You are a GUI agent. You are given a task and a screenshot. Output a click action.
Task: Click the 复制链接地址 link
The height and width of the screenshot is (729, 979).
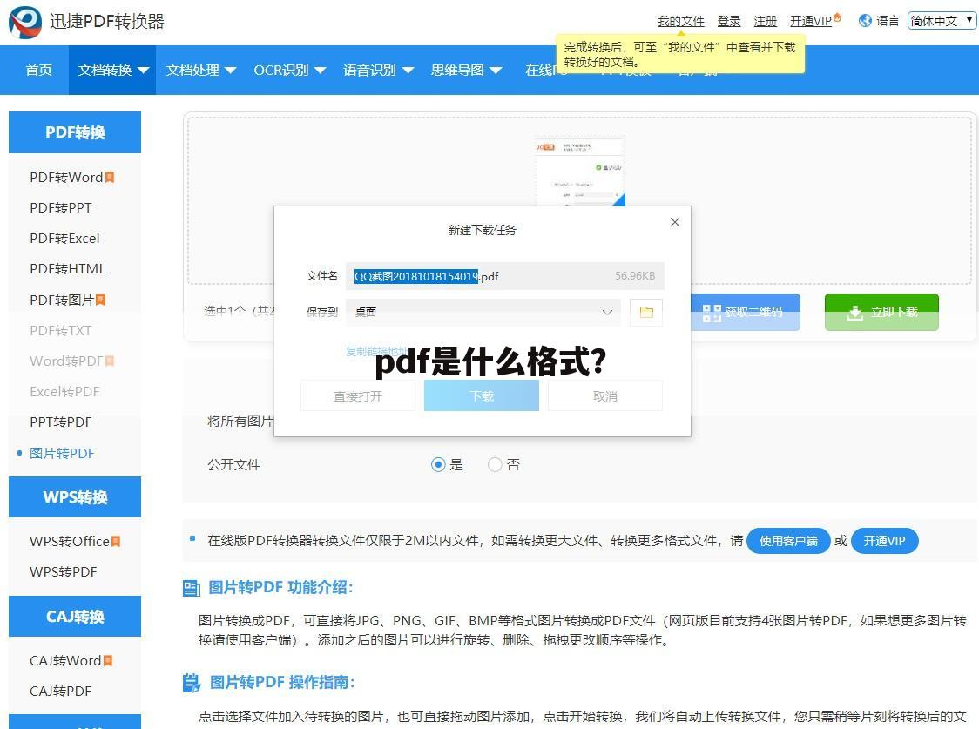click(376, 351)
